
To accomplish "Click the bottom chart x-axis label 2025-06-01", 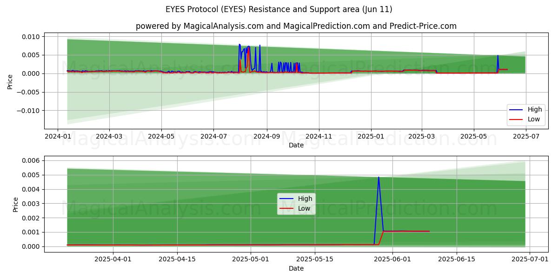I will 392,260.
